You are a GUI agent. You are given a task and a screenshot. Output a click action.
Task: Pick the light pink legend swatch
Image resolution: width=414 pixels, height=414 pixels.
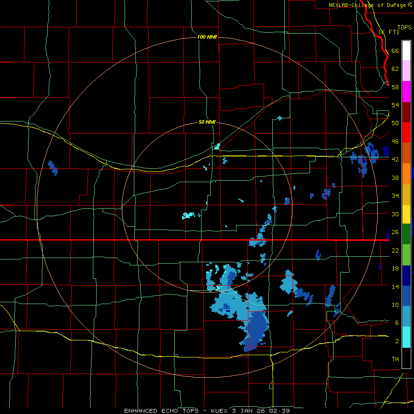[406, 71]
